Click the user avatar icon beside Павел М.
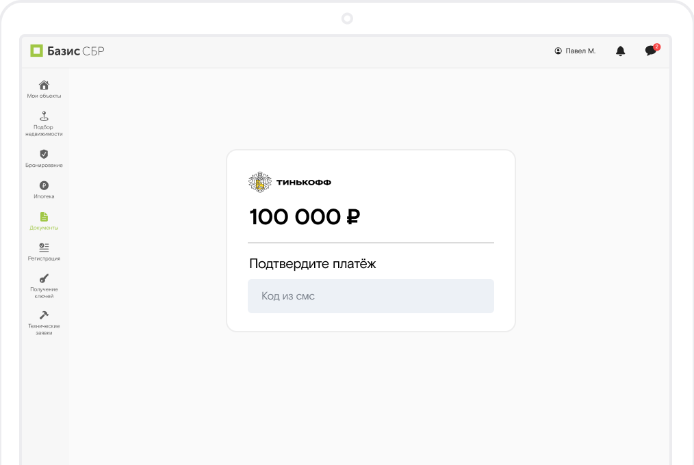This screenshot has height=465, width=694. click(x=558, y=51)
